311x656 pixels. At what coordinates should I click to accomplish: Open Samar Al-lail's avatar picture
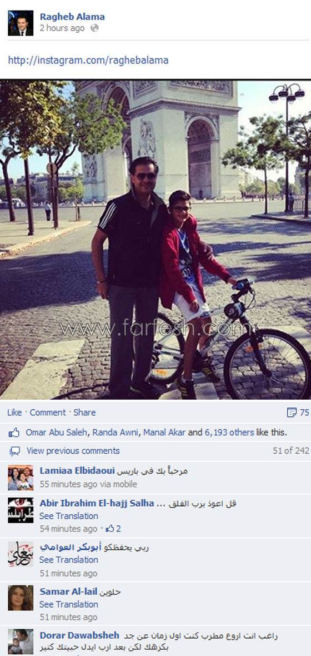[x=21, y=598]
